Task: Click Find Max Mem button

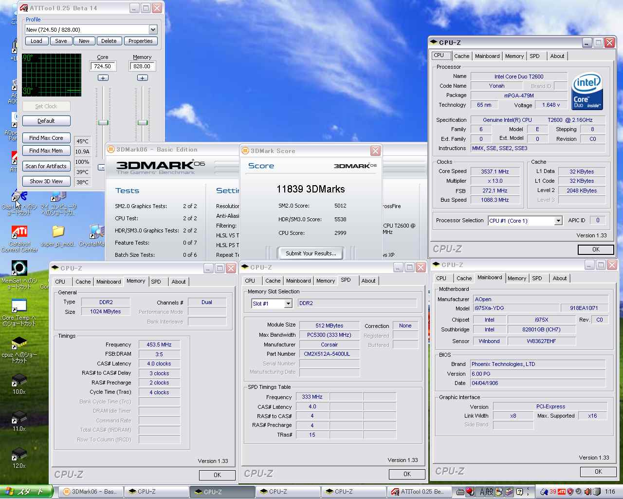Action: click(x=46, y=151)
